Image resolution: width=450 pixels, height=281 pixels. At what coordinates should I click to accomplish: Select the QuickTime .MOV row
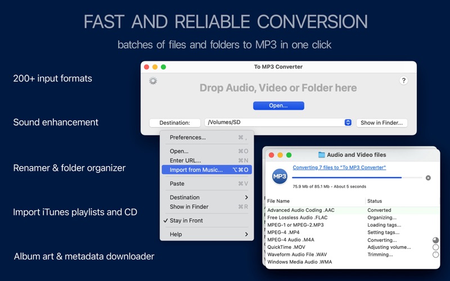(x=353, y=247)
